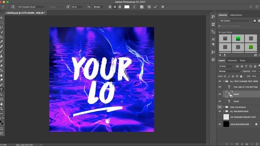Select the Dodge tool
Image resolution: width=260 pixels, height=146 pixels.
pyautogui.click(x=2, y=80)
